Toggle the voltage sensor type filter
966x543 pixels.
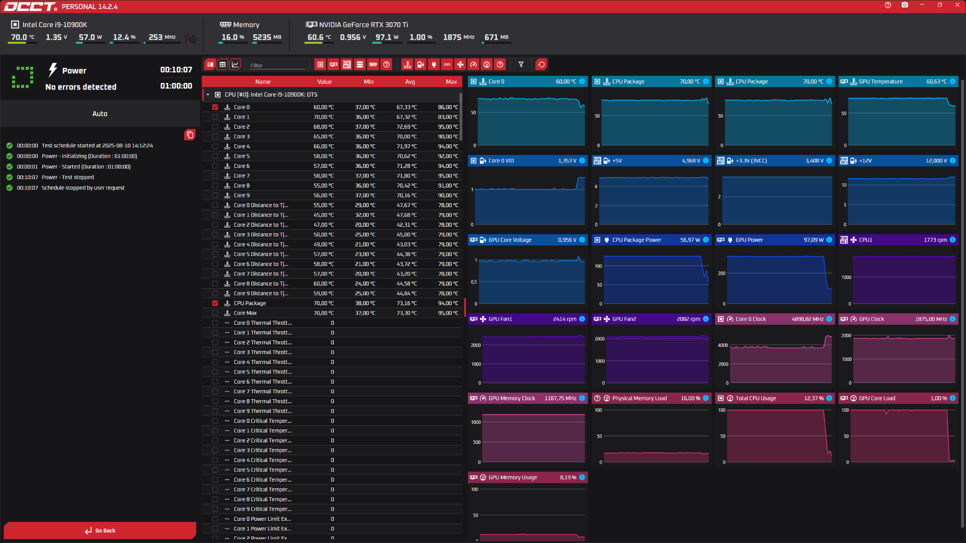click(421, 64)
